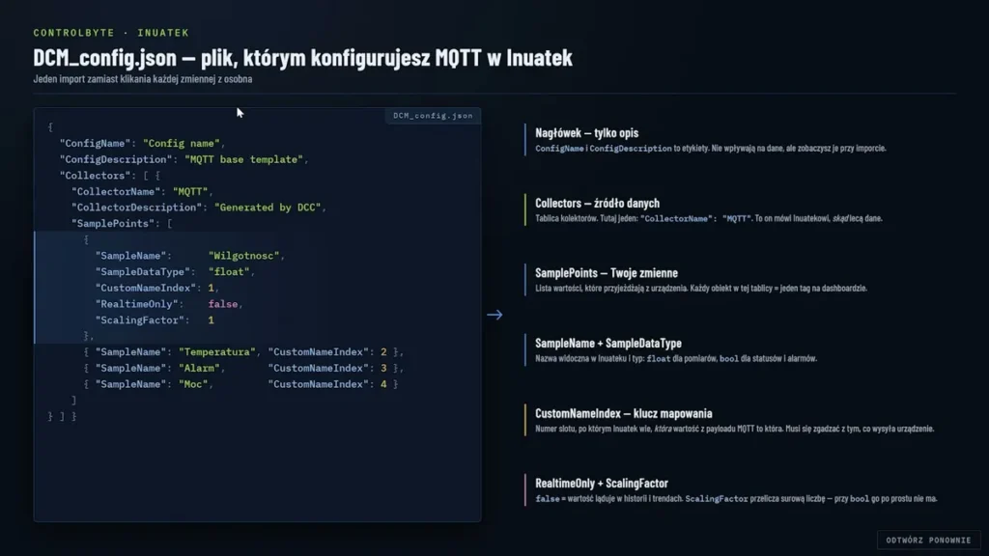Click description starting 'Nazwa widoczna w Inuateku'
Screen dimensions: 989x556
click(x=676, y=358)
